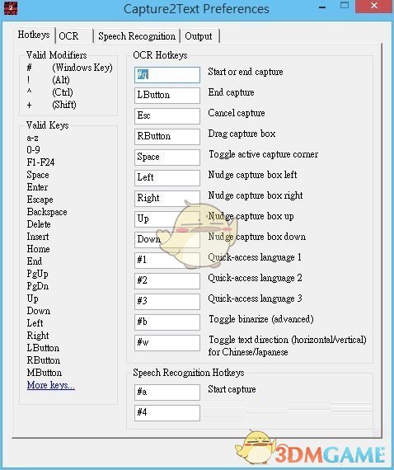Click the Toggle binarize (advanced) label
The image size is (394, 470).
click(x=261, y=319)
